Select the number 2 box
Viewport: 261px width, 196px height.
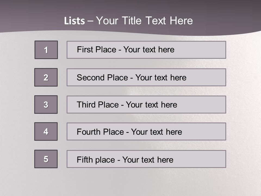[46, 77]
